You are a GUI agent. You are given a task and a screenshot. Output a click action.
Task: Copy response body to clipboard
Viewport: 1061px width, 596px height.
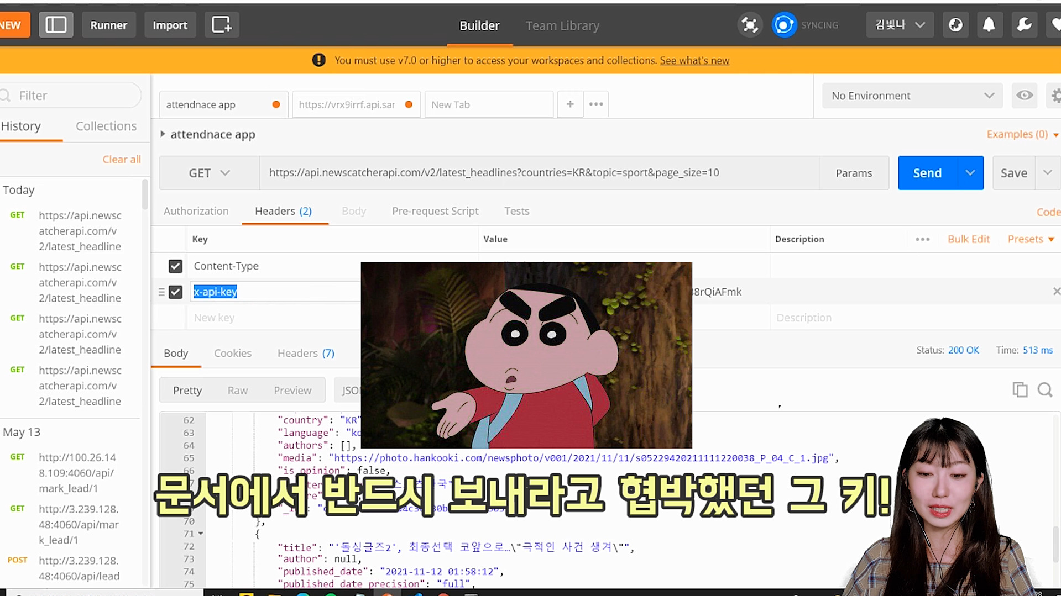pyautogui.click(x=1020, y=390)
